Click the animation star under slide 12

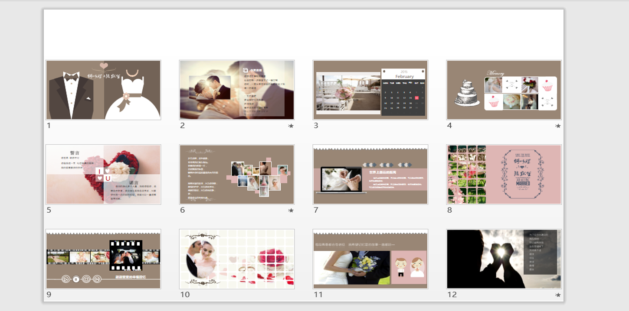point(558,295)
